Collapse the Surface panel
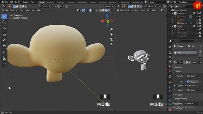Image resolution: width=203 pixels, height=114 pixels. [178, 71]
